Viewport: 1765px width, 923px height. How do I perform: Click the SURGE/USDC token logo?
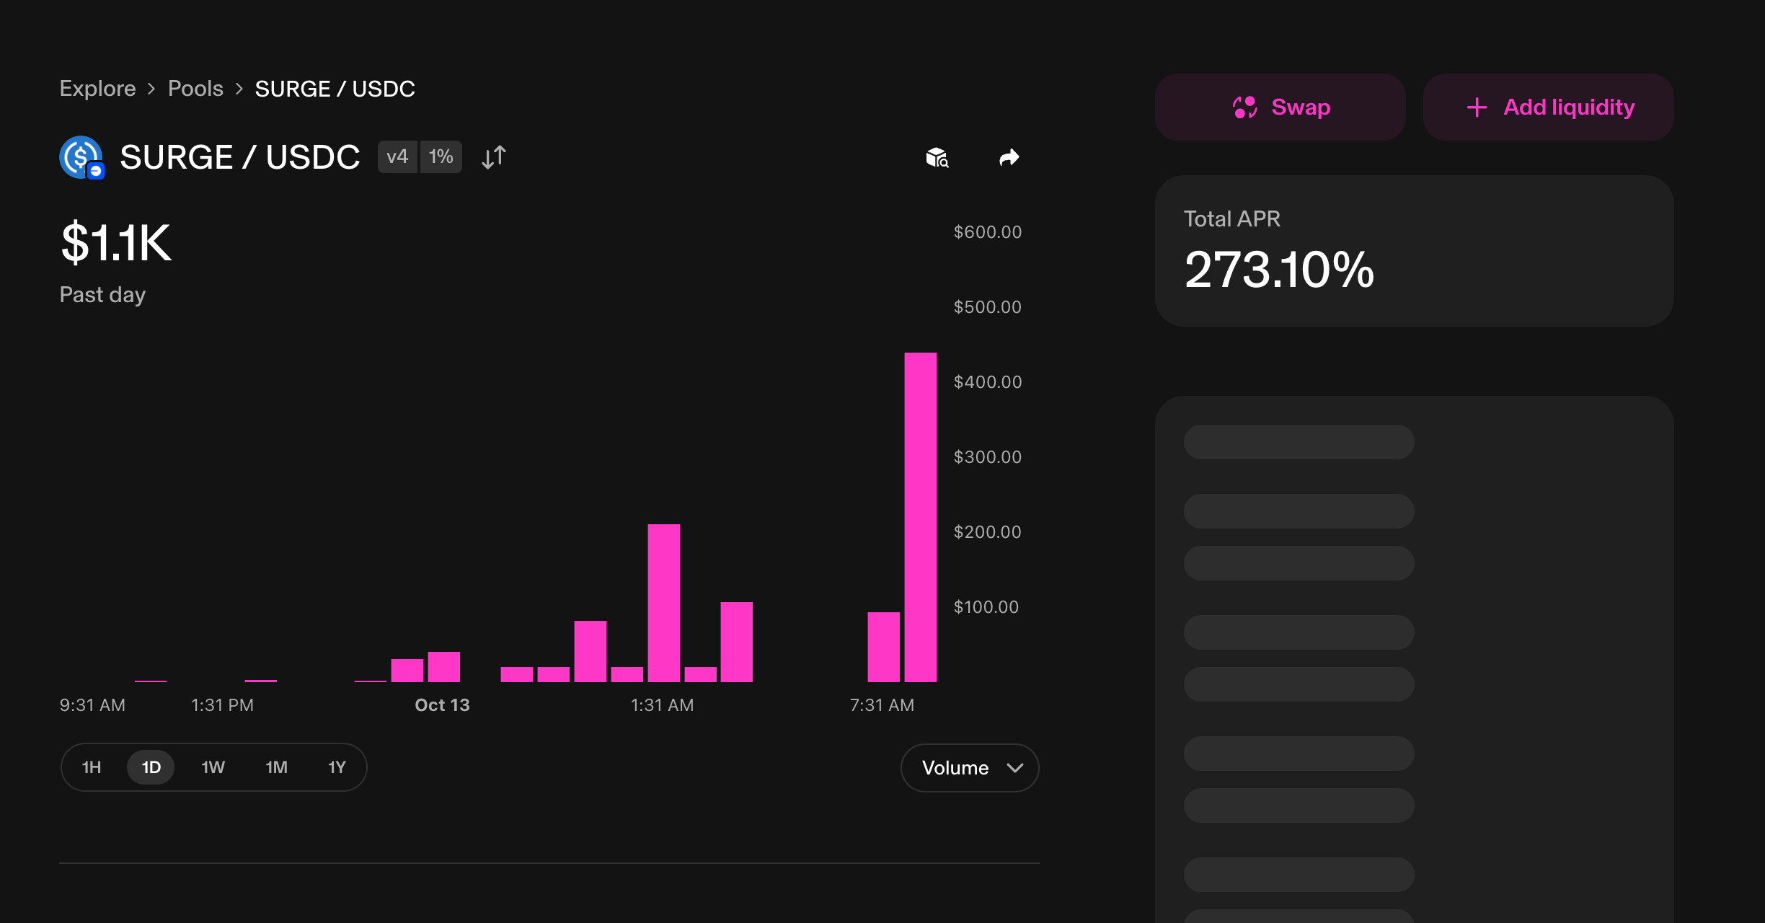(x=81, y=157)
